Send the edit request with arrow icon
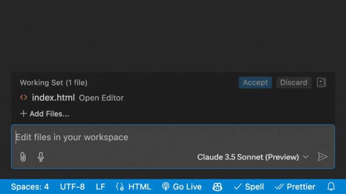The height and width of the screenshot is (194, 346). tap(322, 157)
